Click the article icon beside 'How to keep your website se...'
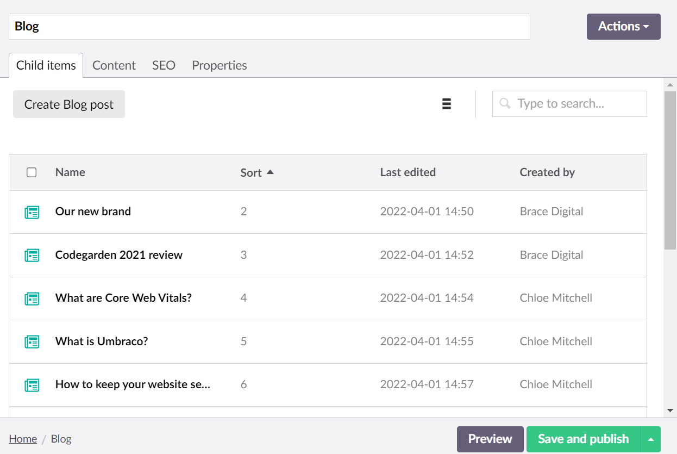 [32, 385]
